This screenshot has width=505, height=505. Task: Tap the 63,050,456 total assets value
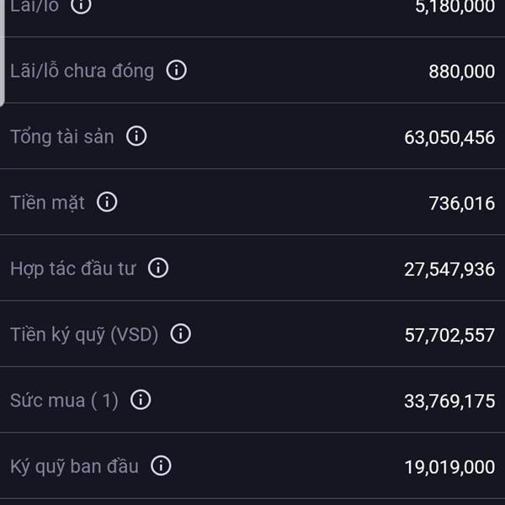(x=449, y=137)
